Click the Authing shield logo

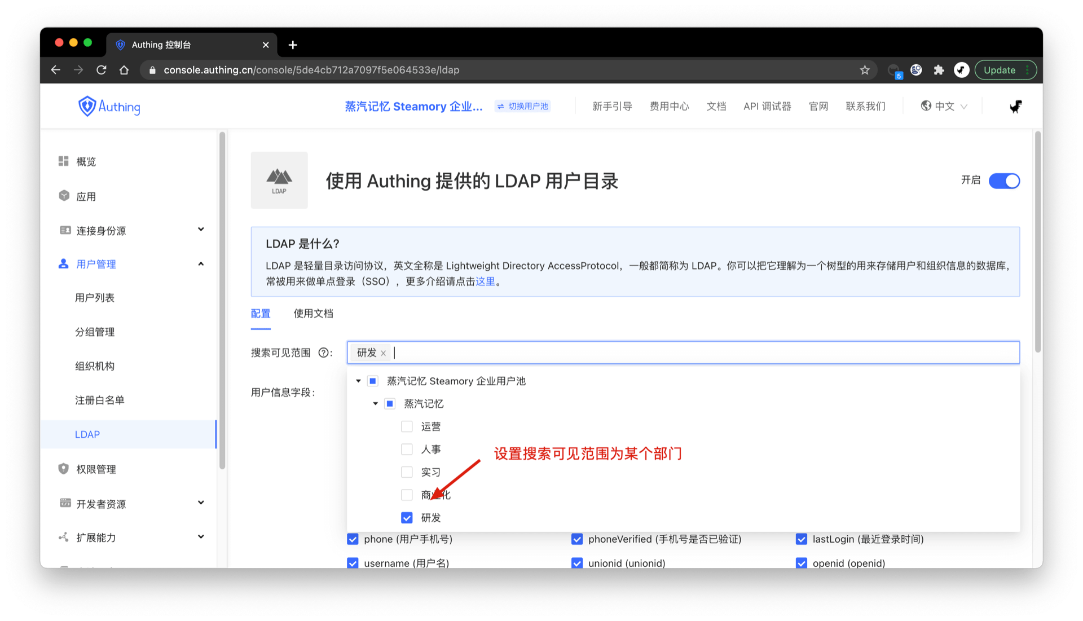coord(87,106)
